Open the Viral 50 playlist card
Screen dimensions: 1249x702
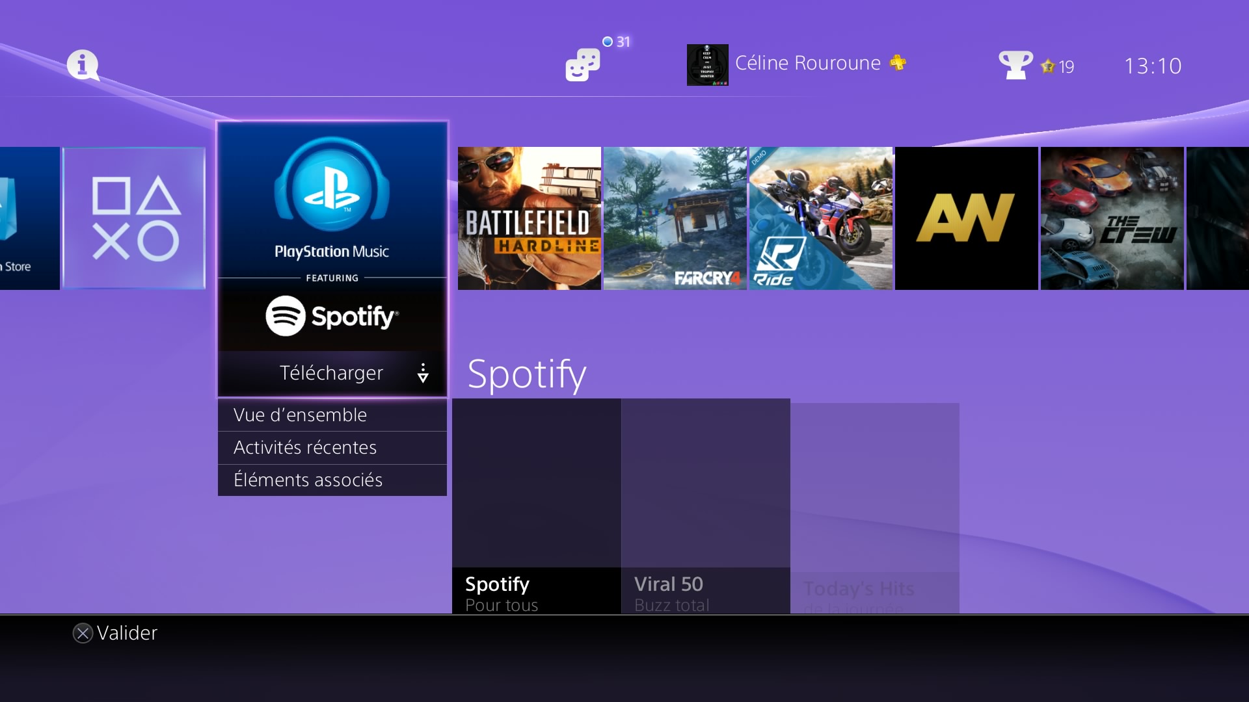[x=705, y=506]
